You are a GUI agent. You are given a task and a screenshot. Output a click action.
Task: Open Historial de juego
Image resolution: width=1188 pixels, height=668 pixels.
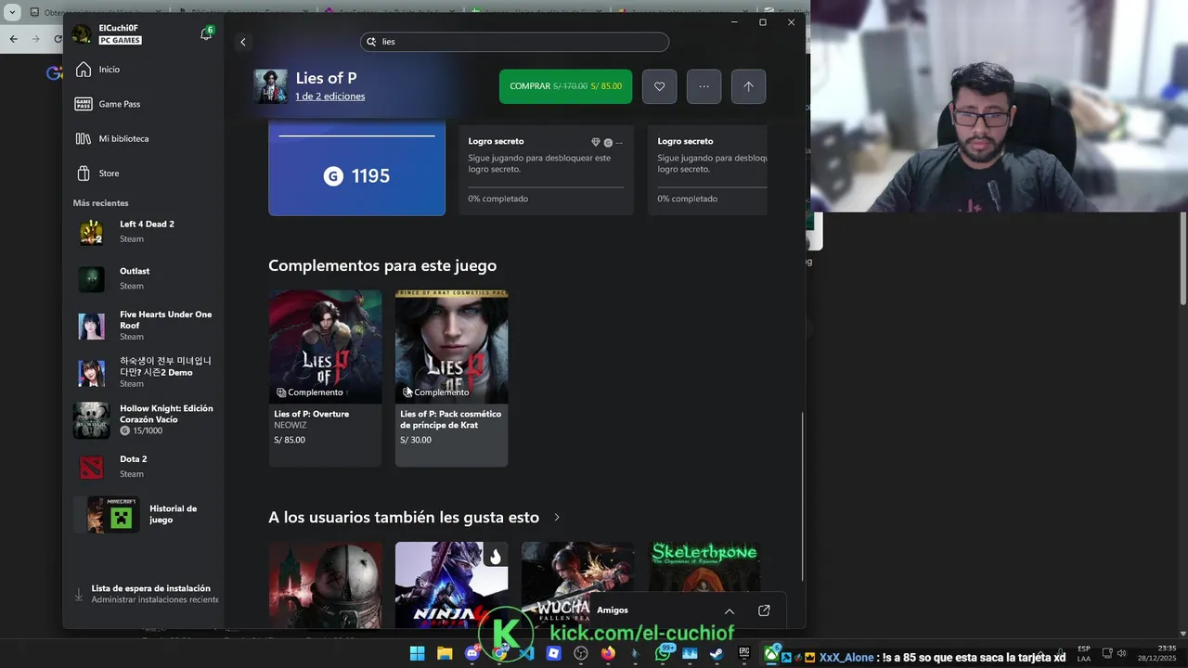pos(144,514)
